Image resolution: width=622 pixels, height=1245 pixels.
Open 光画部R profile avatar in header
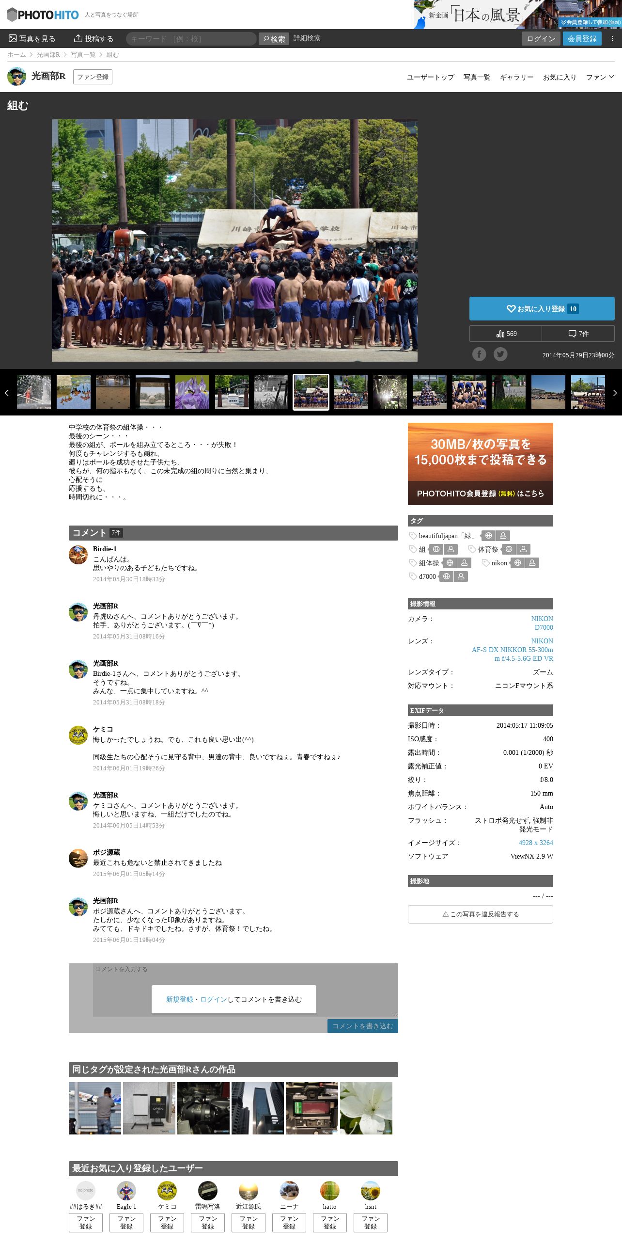point(17,77)
